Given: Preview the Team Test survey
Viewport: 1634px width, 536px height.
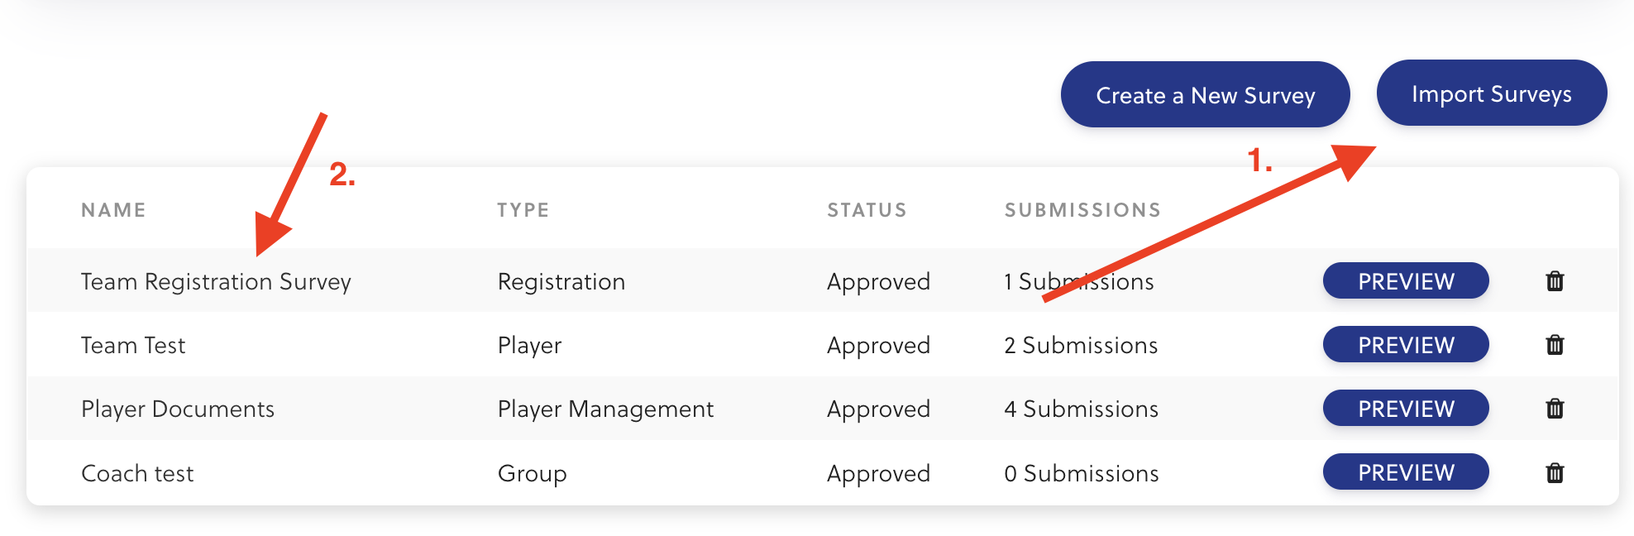Looking at the screenshot, I should (x=1405, y=345).
